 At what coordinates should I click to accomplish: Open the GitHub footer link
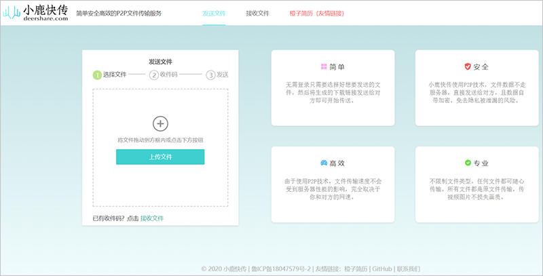pos(382,269)
